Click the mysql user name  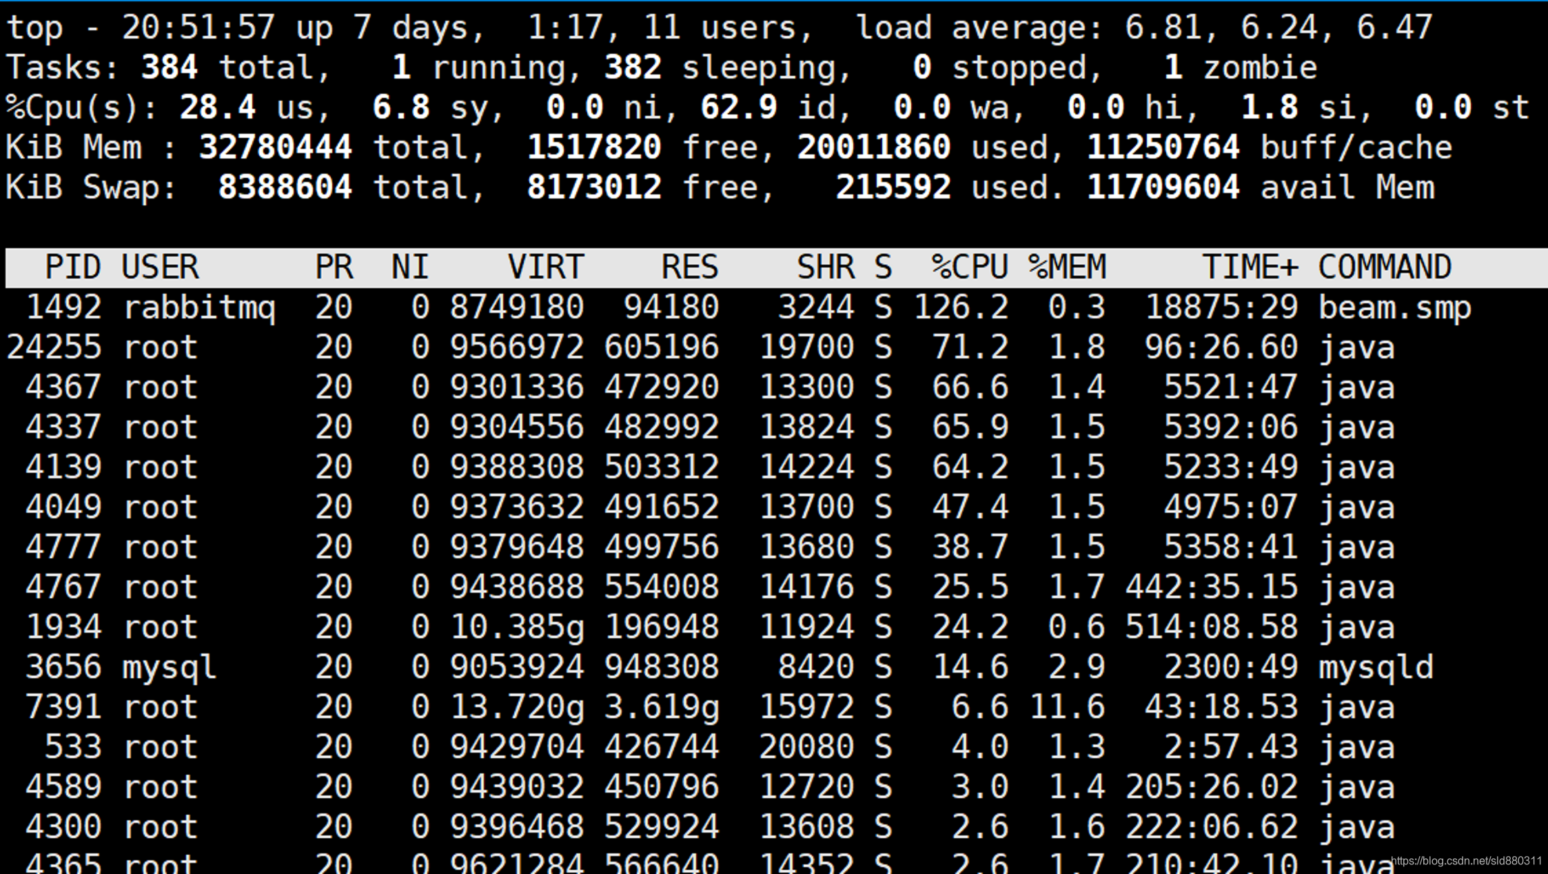(x=170, y=667)
